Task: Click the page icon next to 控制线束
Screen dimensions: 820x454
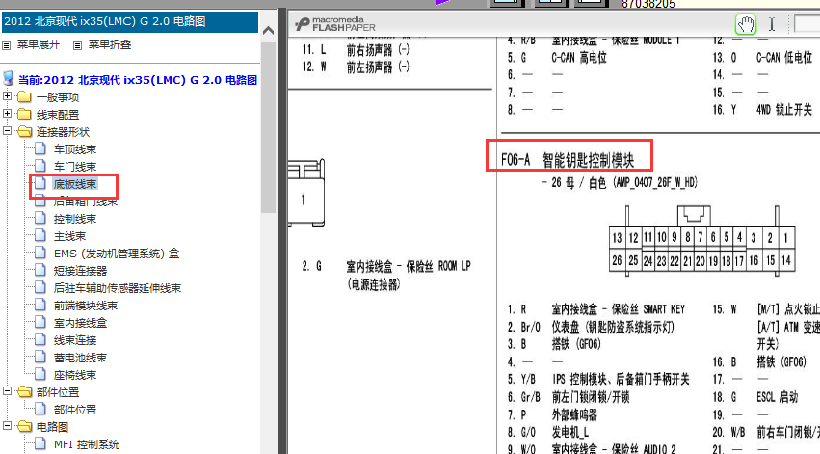Action: (40, 218)
